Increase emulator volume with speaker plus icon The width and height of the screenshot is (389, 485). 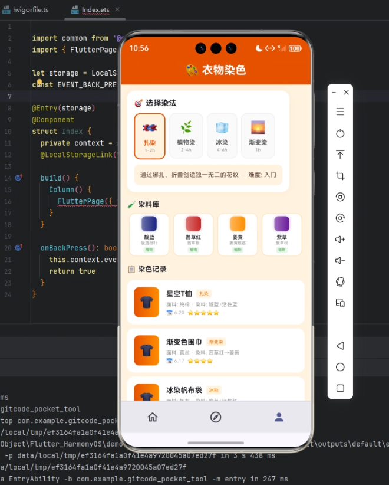coord(340,239)
